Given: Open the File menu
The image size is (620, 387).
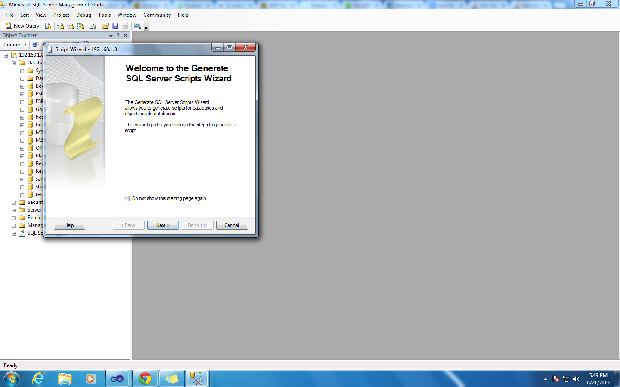Looking at the screenshot, I should (x=9, y=15).
